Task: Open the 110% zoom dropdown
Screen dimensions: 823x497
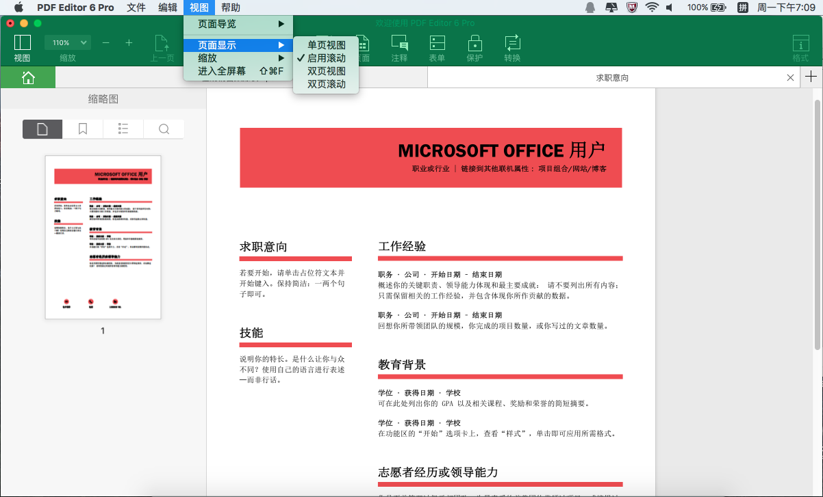Action: click(67, 42)
